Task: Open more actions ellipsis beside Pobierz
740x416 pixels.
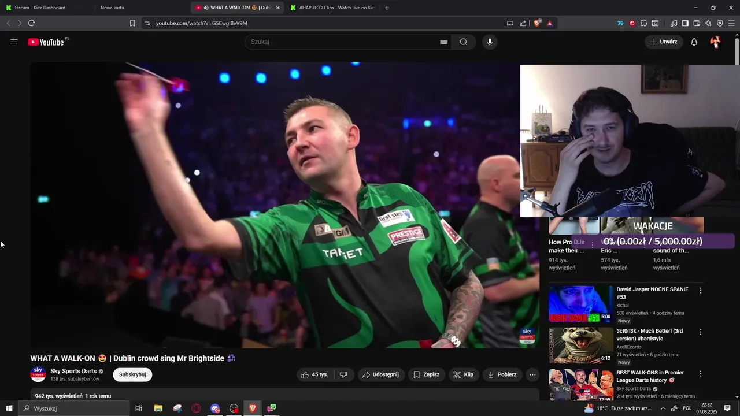Action: 532,374
